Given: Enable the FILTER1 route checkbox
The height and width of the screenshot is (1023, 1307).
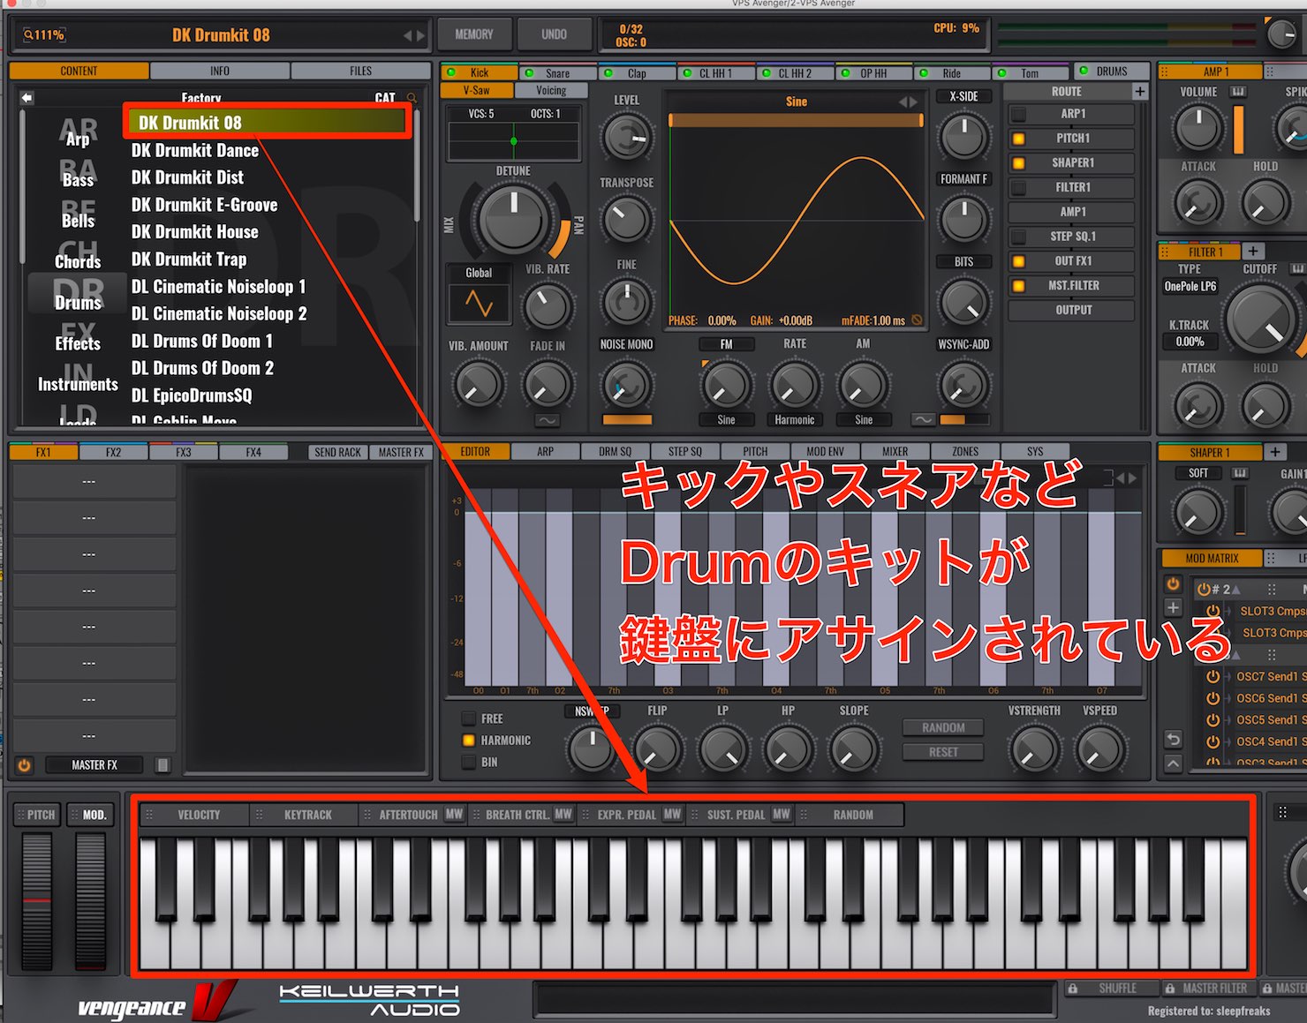Looking at the screenshot, I should click(1018, 188).
